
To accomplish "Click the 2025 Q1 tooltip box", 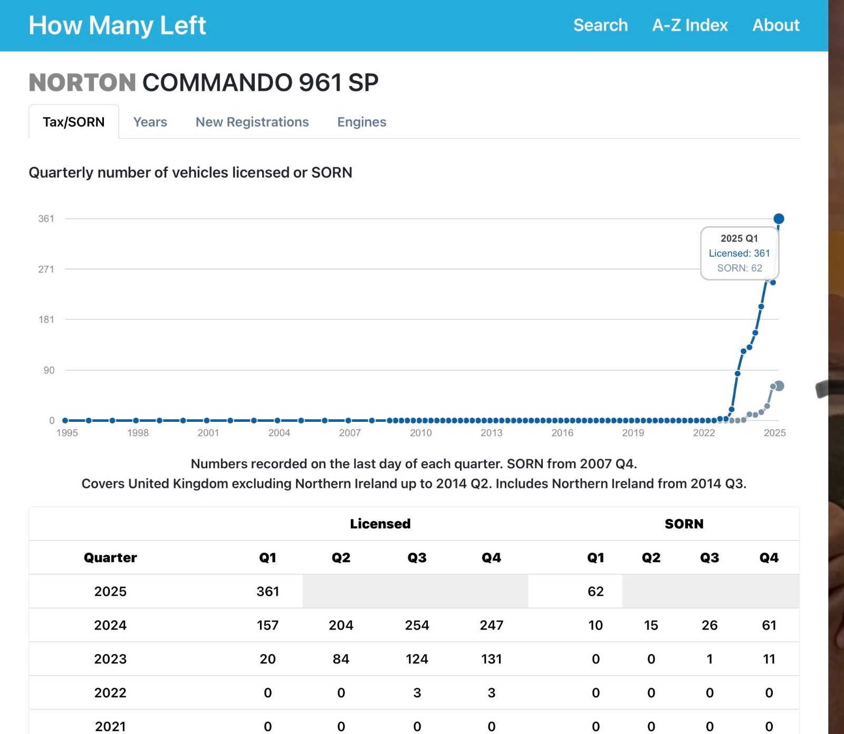I will (x=739, y=253).
